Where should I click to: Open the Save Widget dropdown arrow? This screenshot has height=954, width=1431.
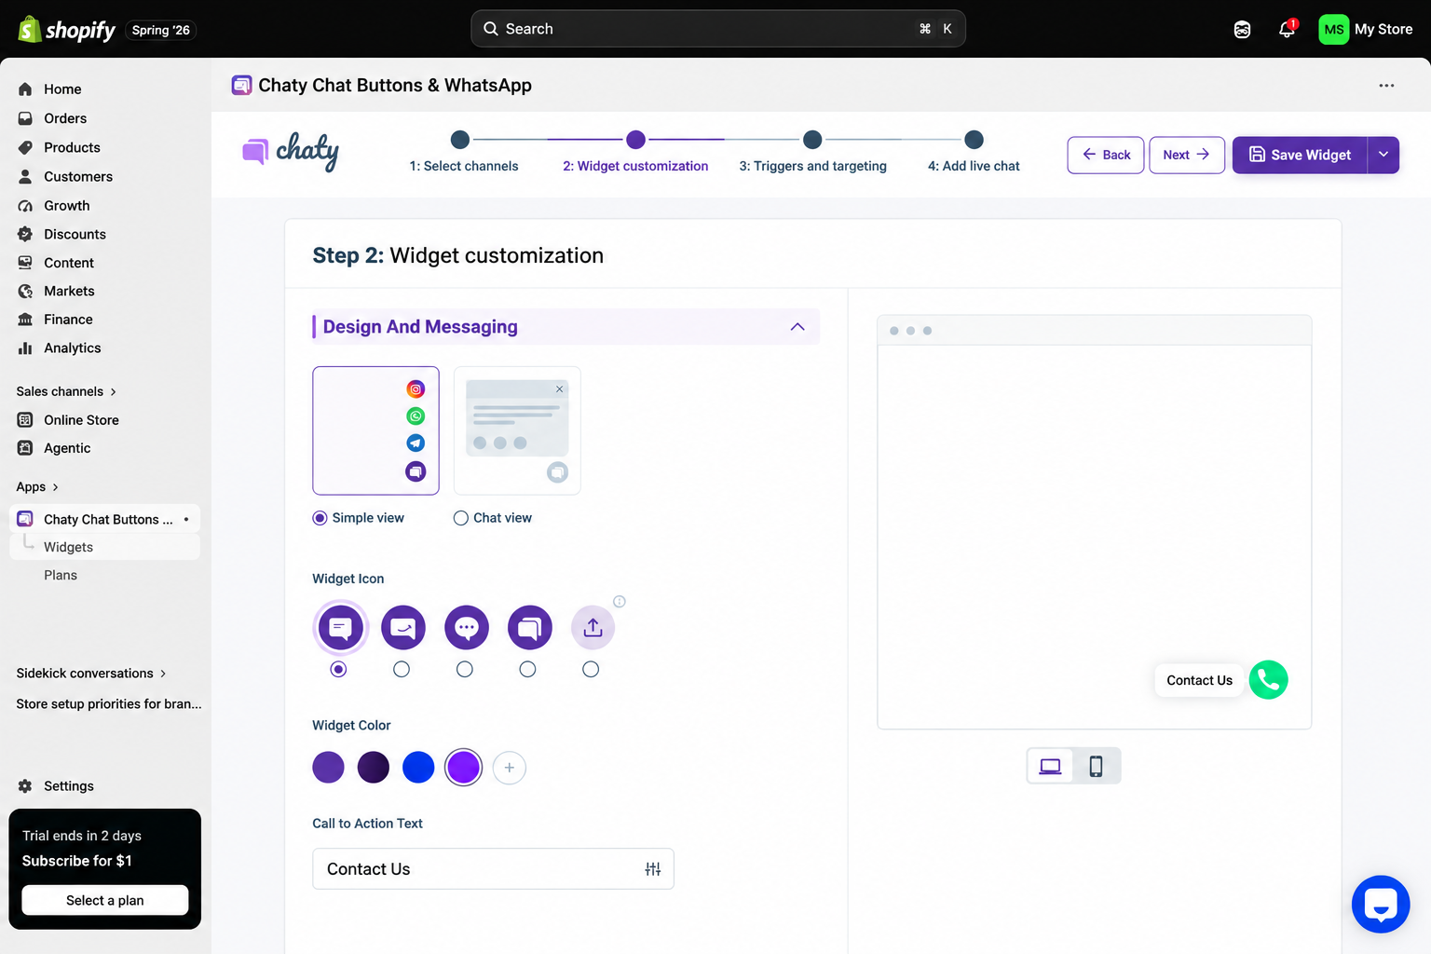pyautogui.click(x=1383, y=155)
